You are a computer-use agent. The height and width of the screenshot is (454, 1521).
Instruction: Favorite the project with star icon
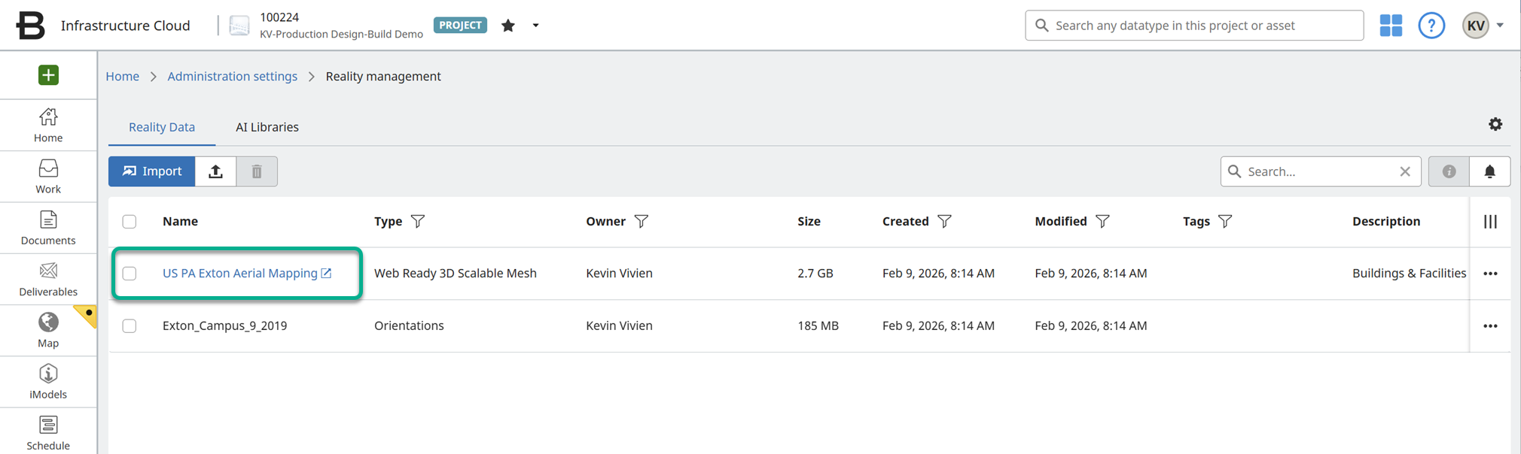[508, 26]
